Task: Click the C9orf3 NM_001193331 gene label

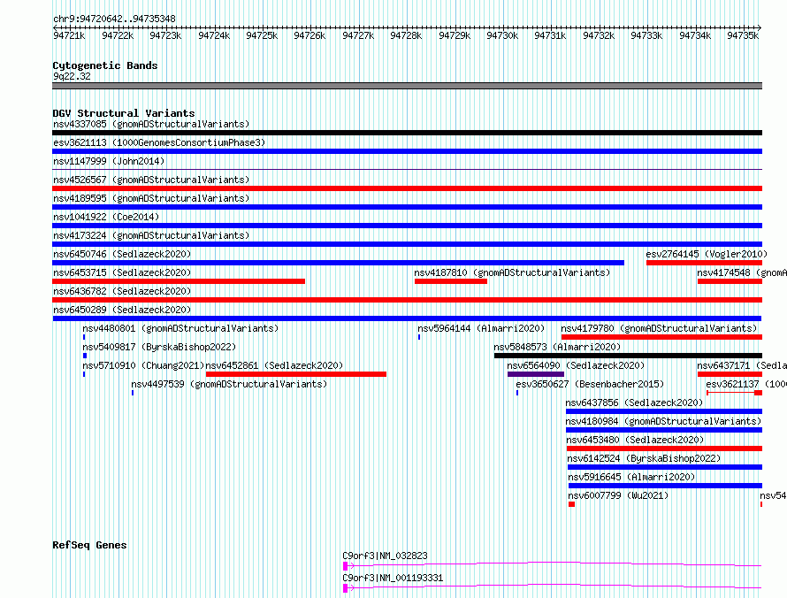Action: coord(393,578)
